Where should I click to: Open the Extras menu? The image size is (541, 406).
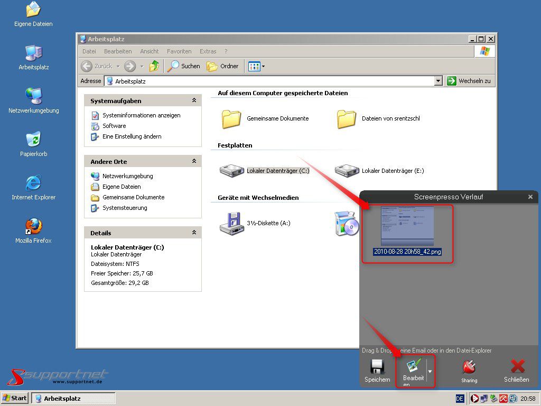(208, 51)
